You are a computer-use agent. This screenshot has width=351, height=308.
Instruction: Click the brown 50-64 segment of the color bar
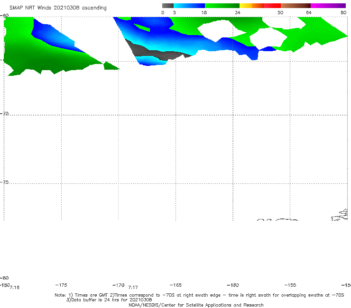(x=296, y=6)
